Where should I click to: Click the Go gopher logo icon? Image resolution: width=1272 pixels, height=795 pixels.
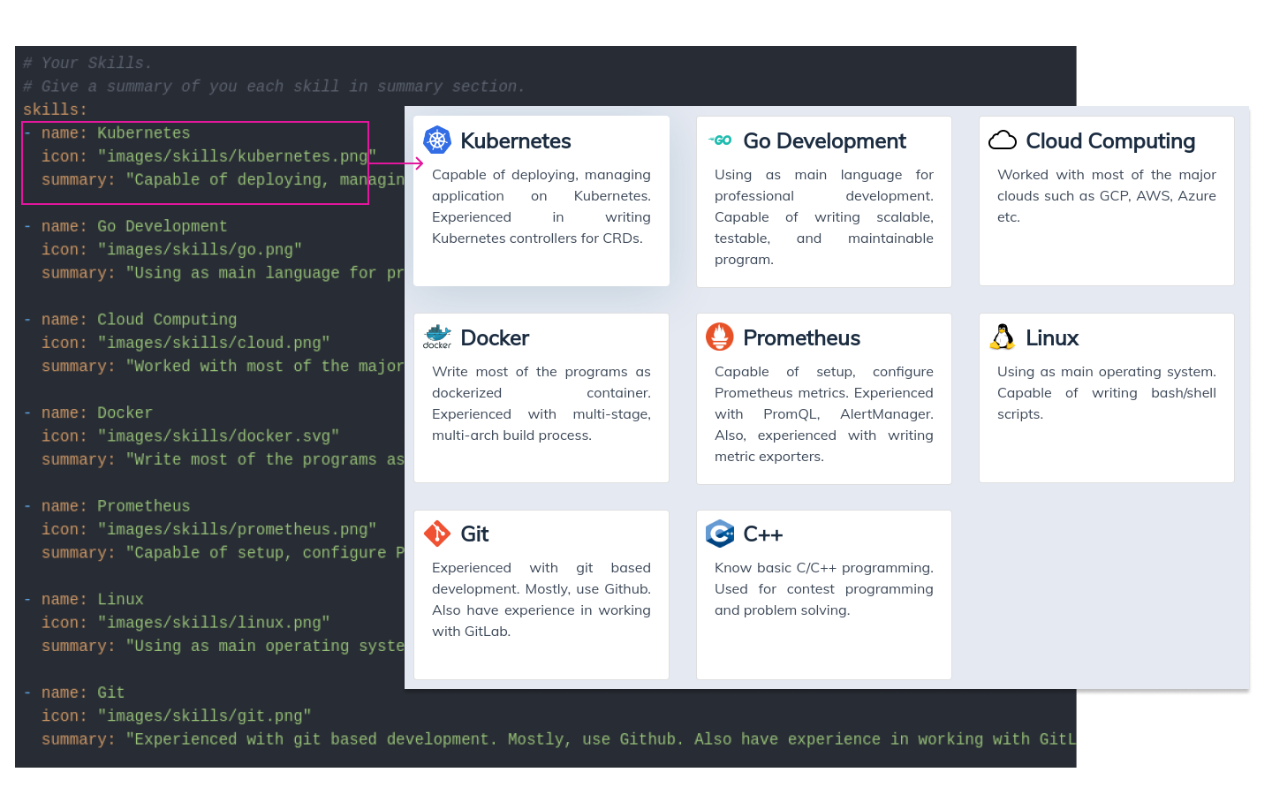(x=720, y=140)
